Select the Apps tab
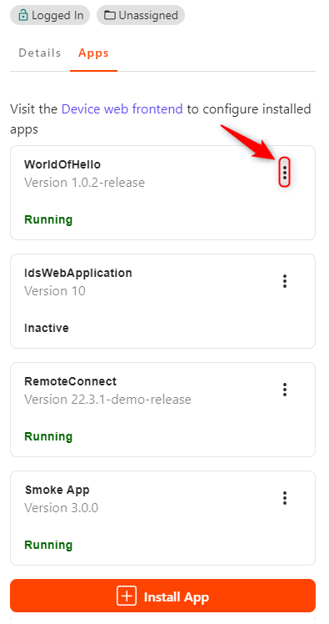This screenshot has height=624, width=329. (x=93, y=53)
